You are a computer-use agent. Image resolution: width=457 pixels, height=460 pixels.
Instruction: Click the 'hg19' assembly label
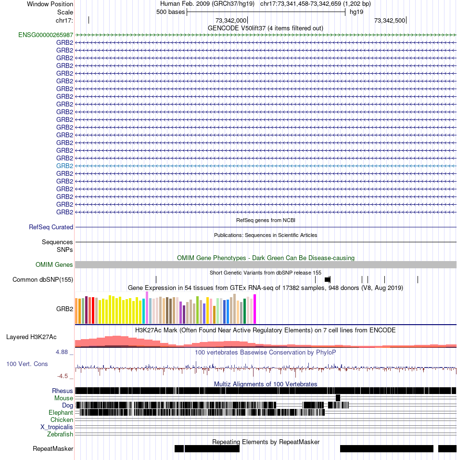click(x=356, y=12)
